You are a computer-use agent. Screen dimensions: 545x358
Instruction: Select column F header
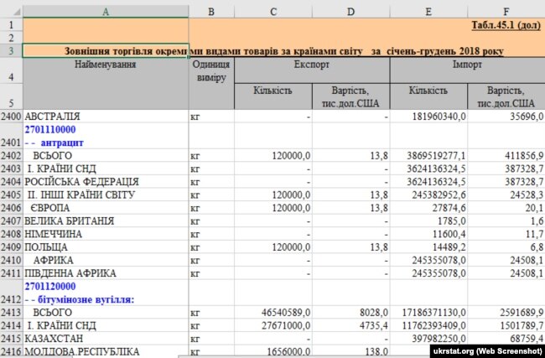pyautogui.click(x=506, y=10)
